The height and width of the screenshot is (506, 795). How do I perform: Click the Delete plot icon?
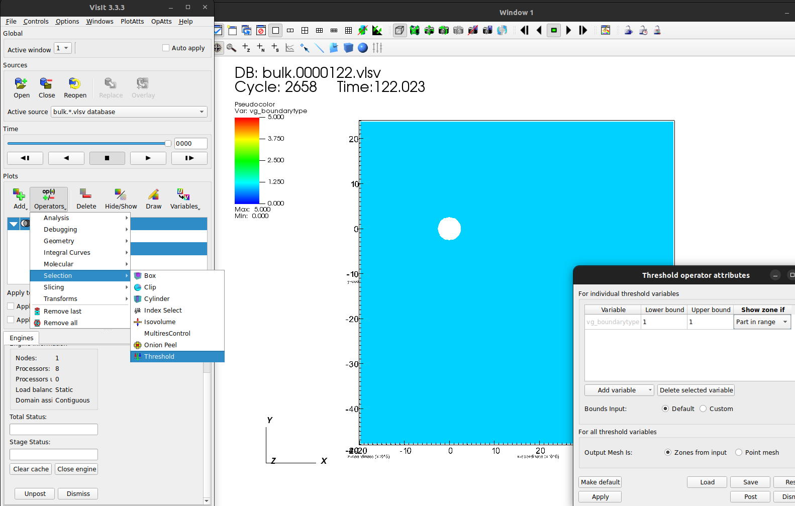(x=86, y=194)
